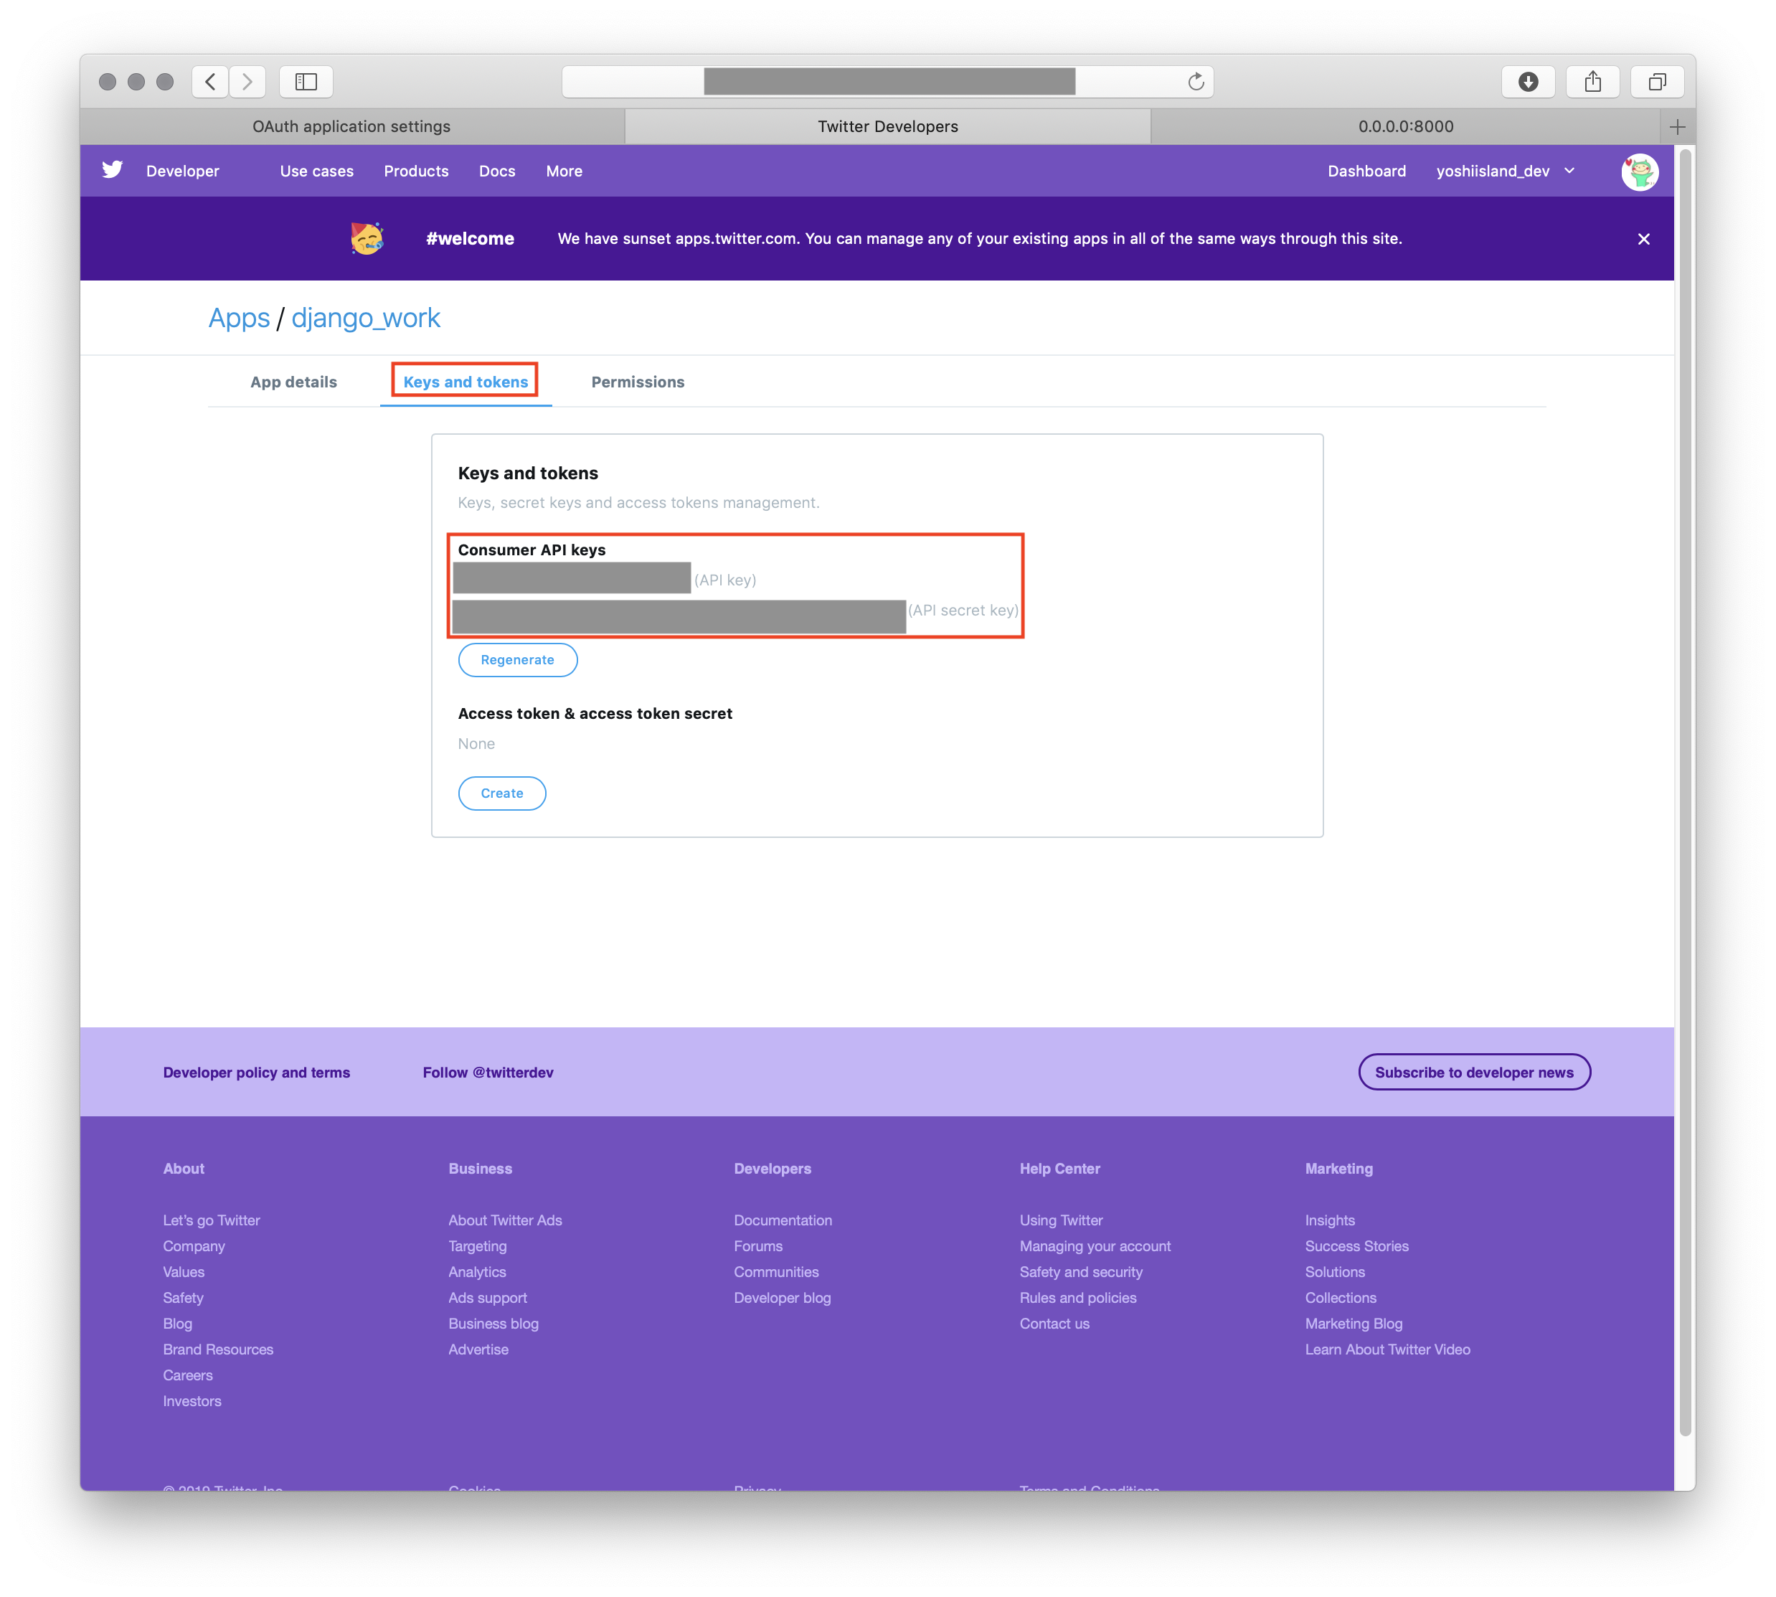The height and width of the screenshot is (1597, 1776).
Task: Open the user avatar profile picture
Action: pyautogui.click(x=1639, y=171)
